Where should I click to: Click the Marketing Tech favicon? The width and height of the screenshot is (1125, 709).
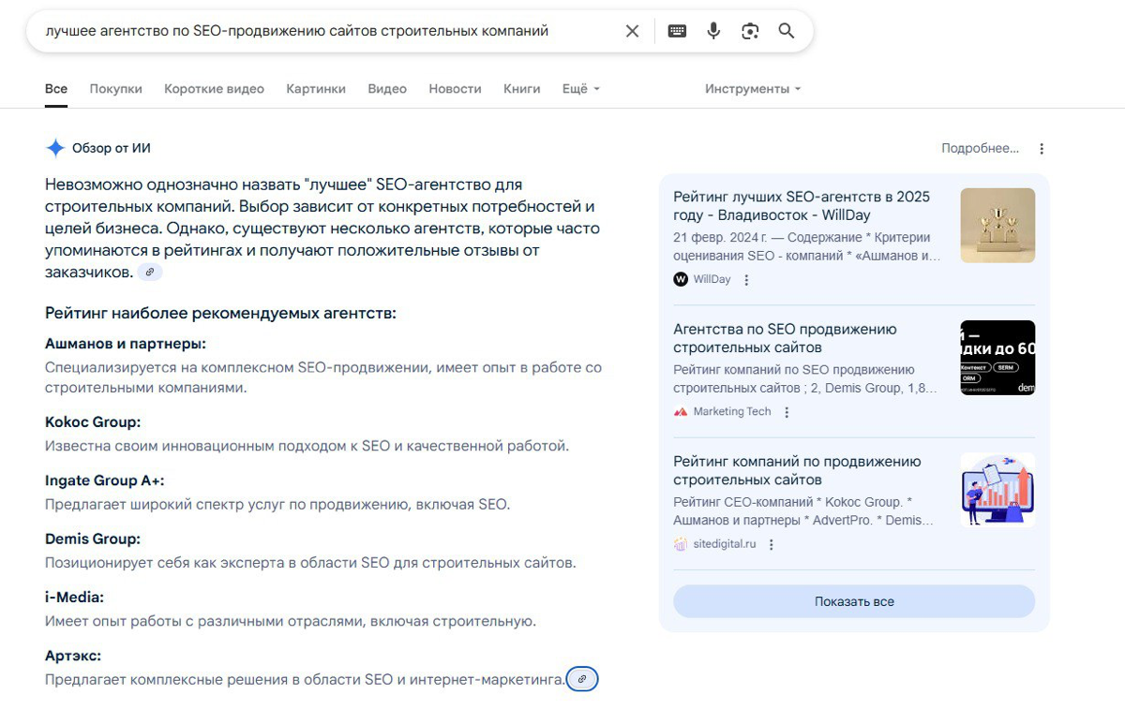pyautogui.click(x=681, y=411)
